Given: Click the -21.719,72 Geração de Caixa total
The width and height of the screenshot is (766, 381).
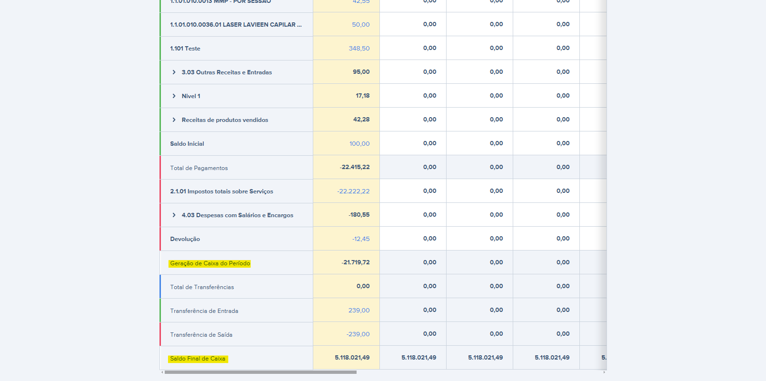Looking at the screenshot, I should tap(355, 262).
